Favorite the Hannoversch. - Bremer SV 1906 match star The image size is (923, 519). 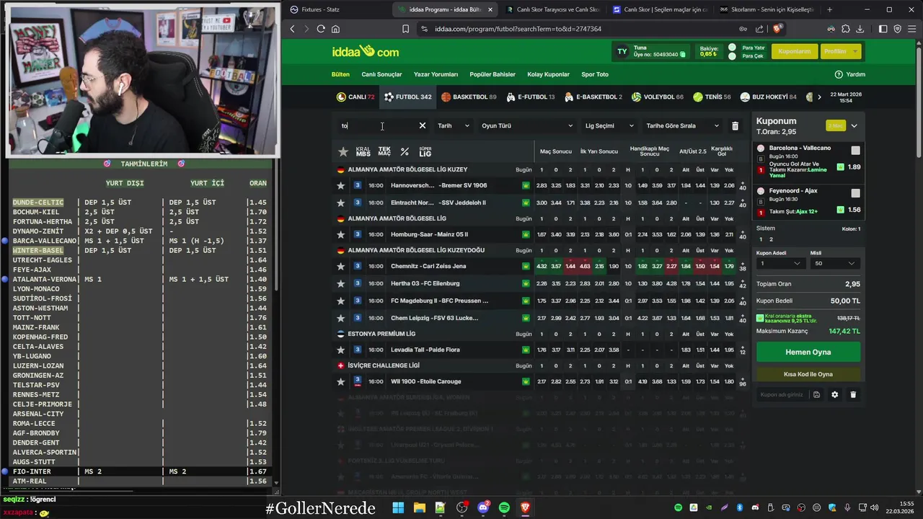(340, 185)
